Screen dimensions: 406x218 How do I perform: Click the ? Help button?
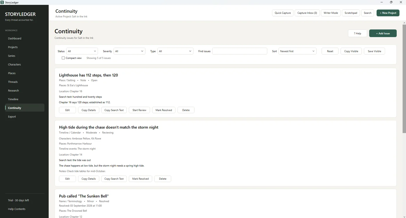click(357, 33)
